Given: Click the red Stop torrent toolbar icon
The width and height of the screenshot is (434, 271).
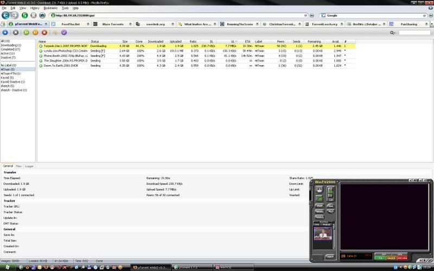Looking at the screenshot, I should [44, 33].
